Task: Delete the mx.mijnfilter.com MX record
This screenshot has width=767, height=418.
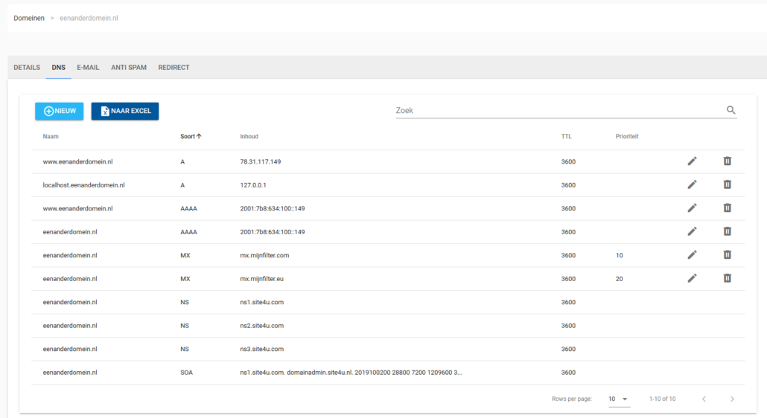Action: pos(728,255)
